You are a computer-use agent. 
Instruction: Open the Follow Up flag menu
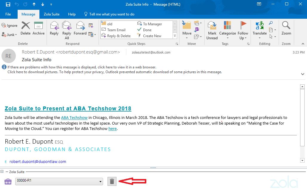click(x=243, y=30)
